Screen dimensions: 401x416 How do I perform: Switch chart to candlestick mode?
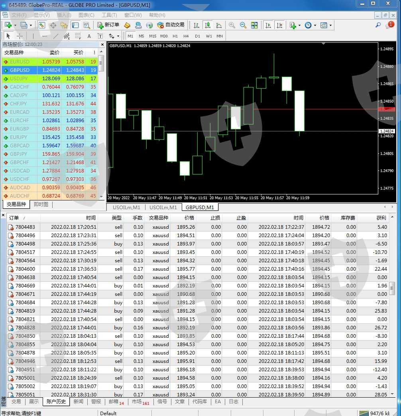point(208,25)
